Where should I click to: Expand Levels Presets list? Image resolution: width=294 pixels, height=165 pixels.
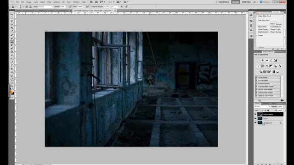tap(257, 77)
